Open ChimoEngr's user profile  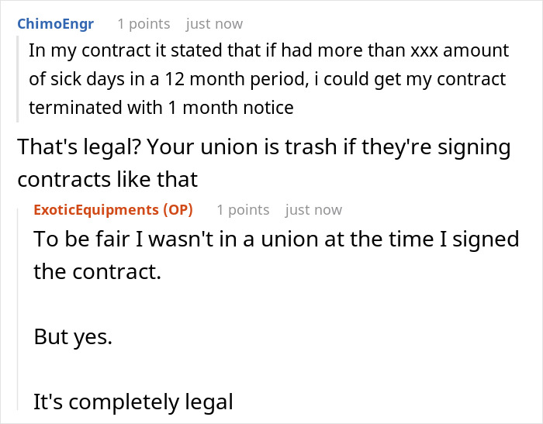(x=55, y=24)
